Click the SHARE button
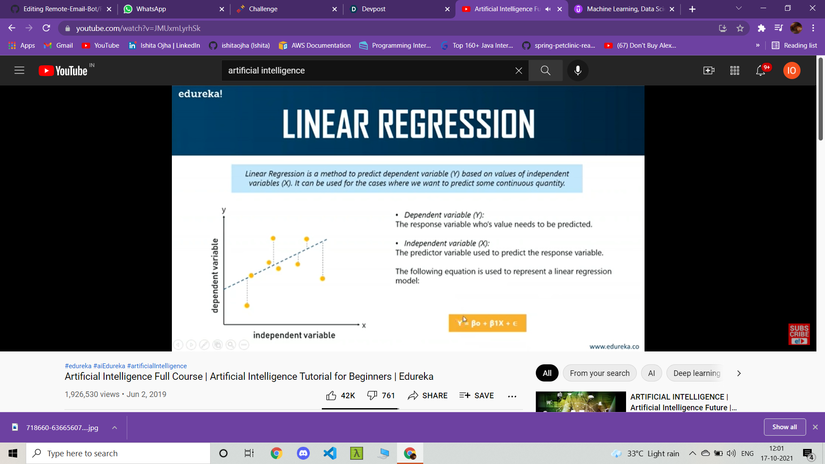The image size is (825, 464). coord(428,395)
